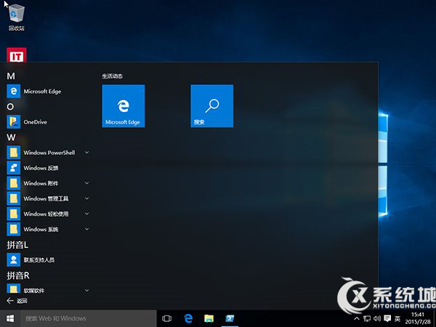Select the Windows 系统 label
The height and width of the screenshot is (327, 436).
coord(41,230)
